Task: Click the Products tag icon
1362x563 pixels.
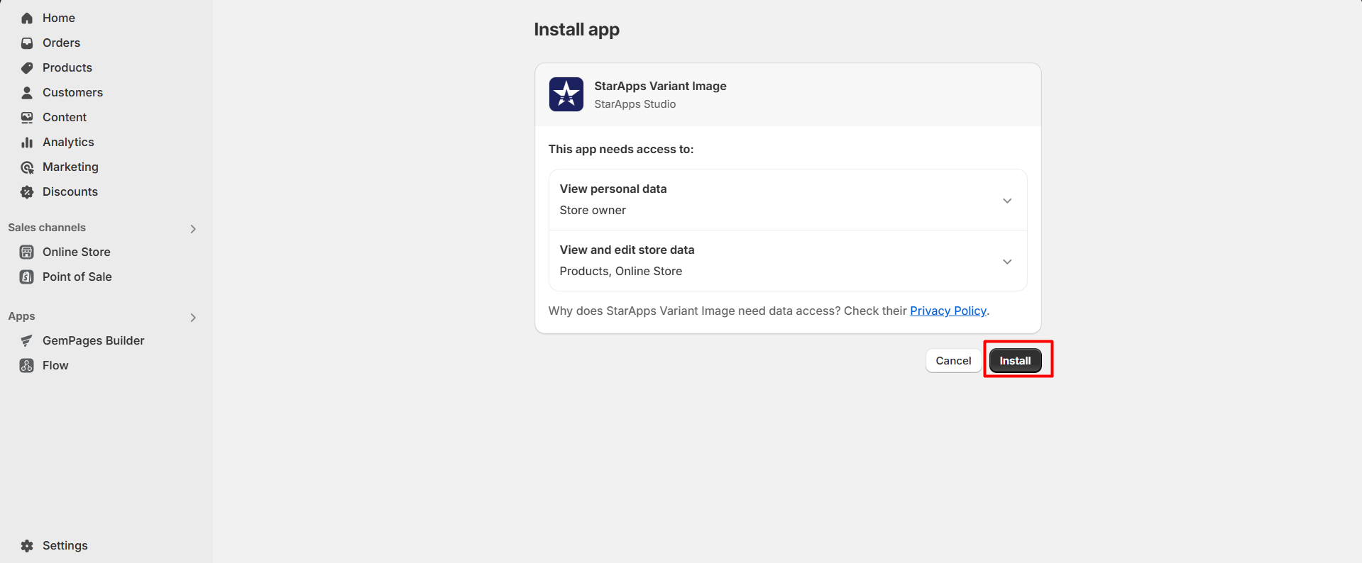Action: (26, 67)
